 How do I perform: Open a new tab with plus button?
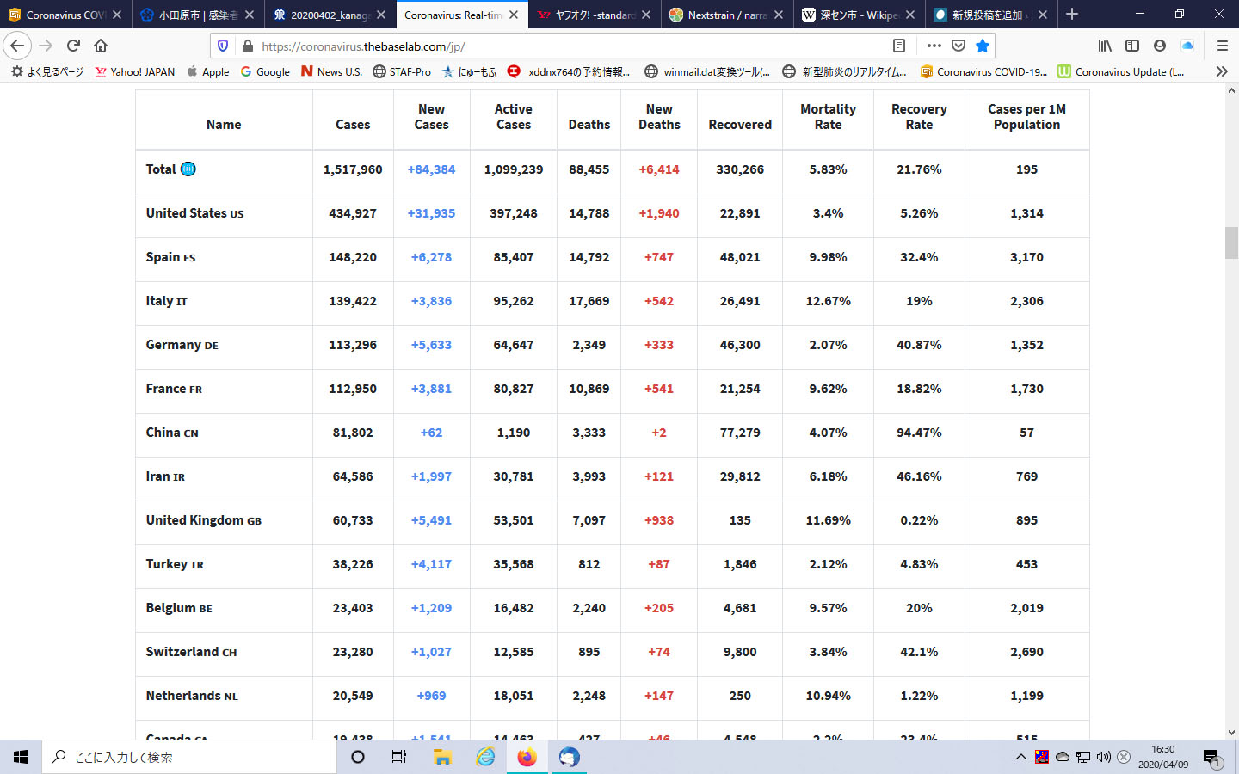pos(1072,15)
